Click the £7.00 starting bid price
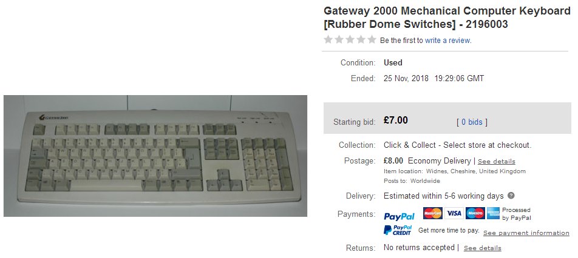Viewport: 578px width, 258px height. 395,120
